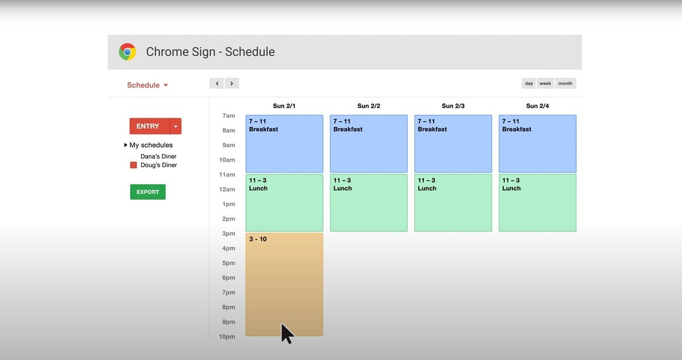This screenshot has height=360, width=682.
Task: Select Doug's Diner schedule
Action: click(158, 165)
